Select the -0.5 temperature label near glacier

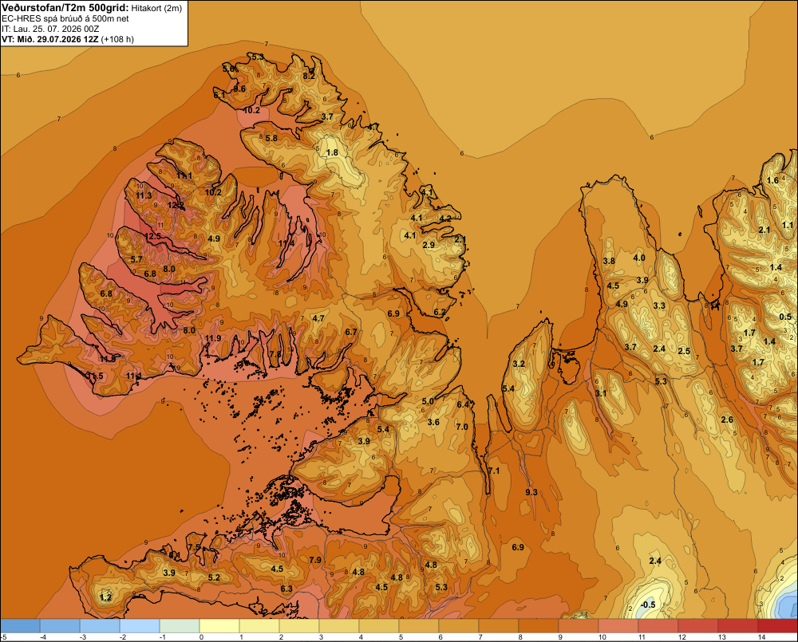(x=648, y=605)
